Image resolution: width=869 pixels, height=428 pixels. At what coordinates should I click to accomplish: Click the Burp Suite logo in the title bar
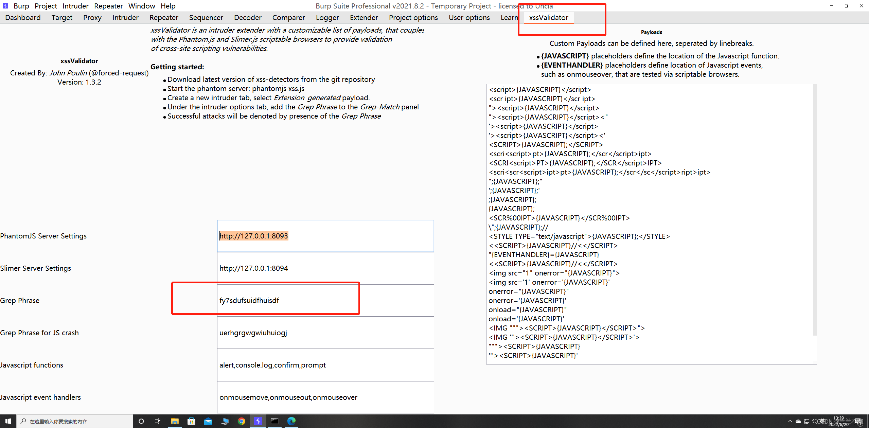click(x=5, y=6)
